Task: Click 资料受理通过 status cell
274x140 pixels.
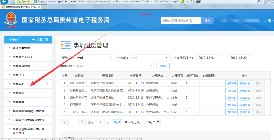Action: (x=158, y=98)
